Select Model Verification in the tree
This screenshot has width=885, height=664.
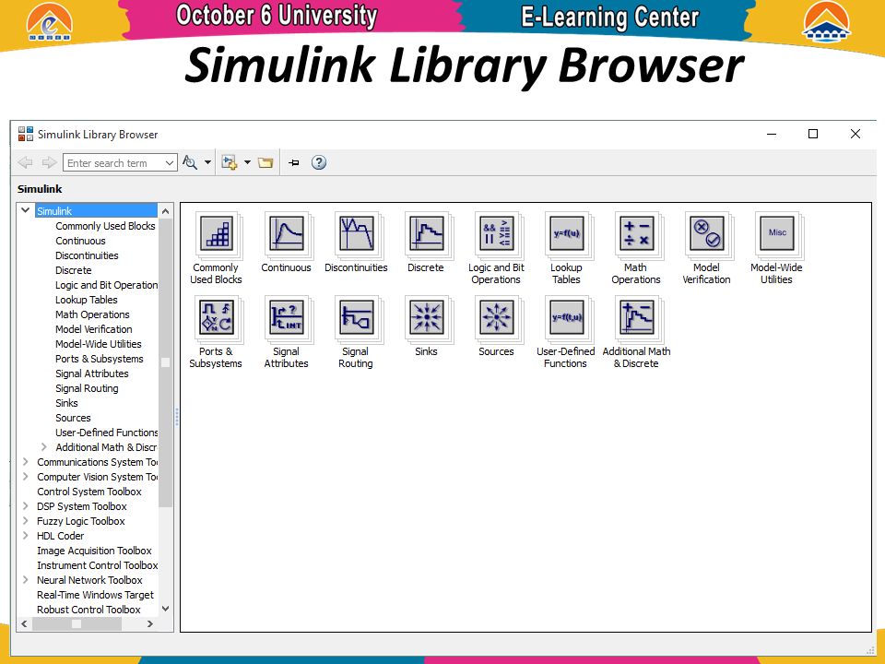click(94, 329)
